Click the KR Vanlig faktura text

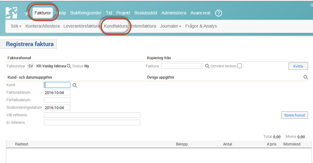51,66
